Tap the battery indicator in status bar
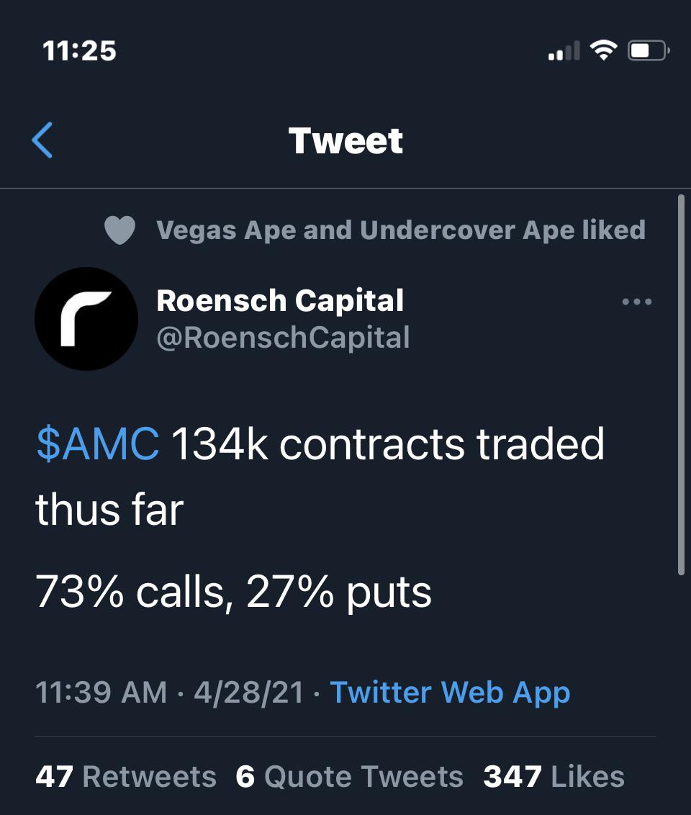691x815 pixels. (646, 49)
